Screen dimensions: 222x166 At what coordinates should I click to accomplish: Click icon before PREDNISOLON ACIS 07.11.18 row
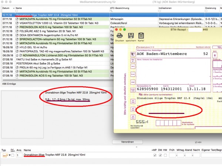pos(17,27)
